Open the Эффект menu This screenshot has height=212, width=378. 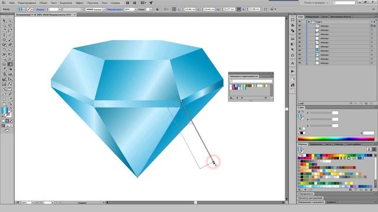coord(80,3)
